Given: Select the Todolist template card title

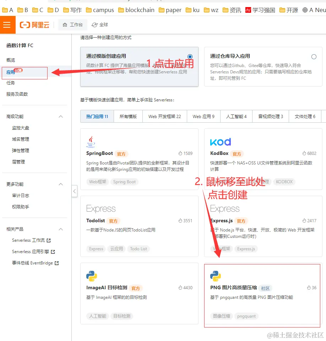Looking at the screenshot, I should [x=96, y=220].
